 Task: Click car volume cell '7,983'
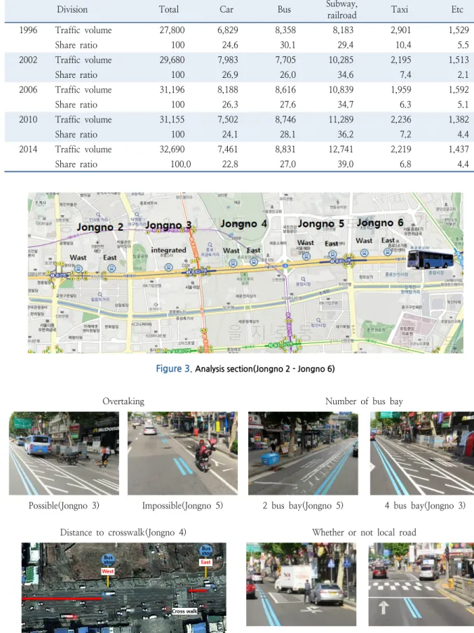pos(228,60)
